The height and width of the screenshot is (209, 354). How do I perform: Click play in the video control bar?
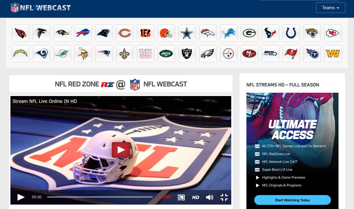pos(21,197)
